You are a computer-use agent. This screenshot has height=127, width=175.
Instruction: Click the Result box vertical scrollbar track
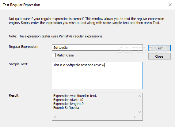point(139,104)
